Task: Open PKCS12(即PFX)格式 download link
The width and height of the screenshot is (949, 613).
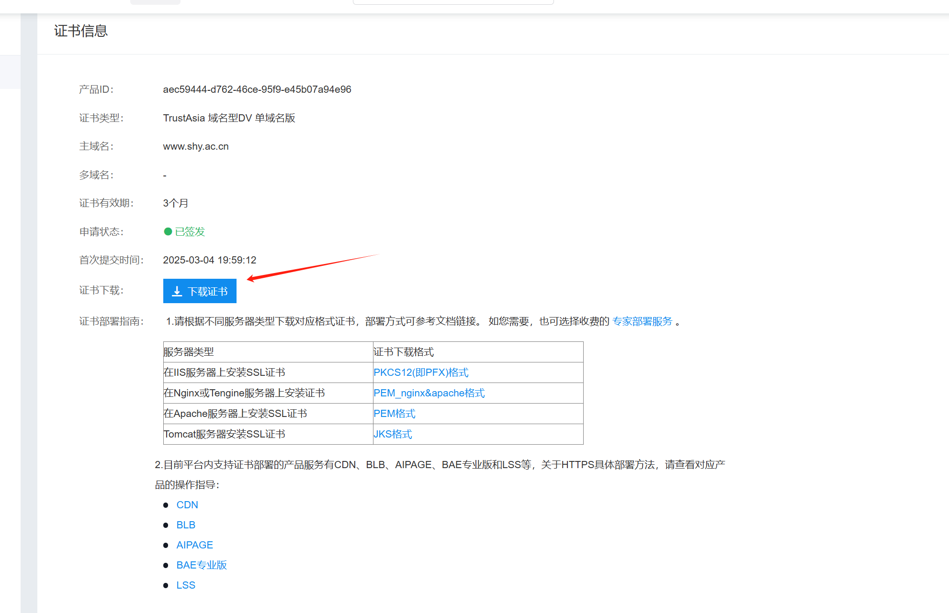Action: (420, 372)
